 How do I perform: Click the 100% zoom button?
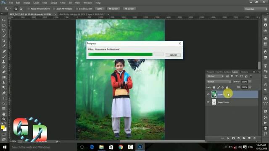click(100, 9)
